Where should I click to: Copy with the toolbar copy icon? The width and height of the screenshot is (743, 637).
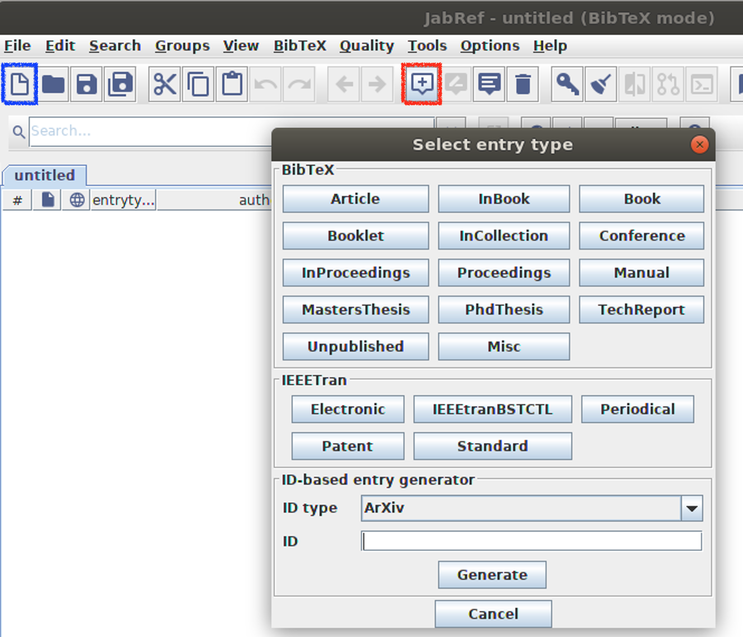click(x=199, y=85)
